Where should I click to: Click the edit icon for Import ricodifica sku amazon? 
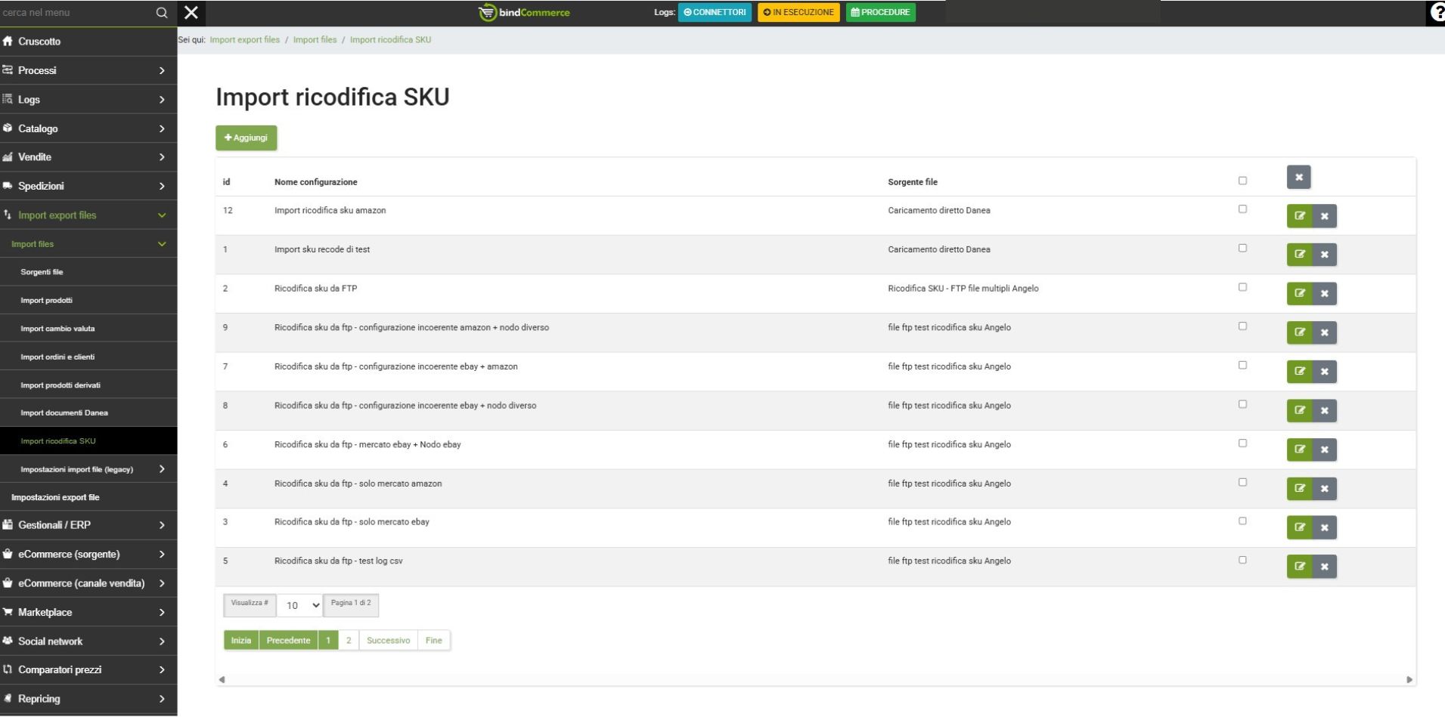coord(1299,216)
